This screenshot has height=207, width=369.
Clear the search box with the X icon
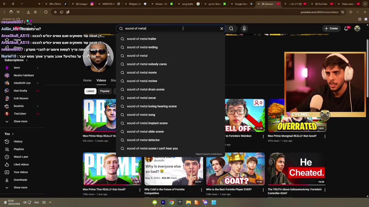[222, 28]
